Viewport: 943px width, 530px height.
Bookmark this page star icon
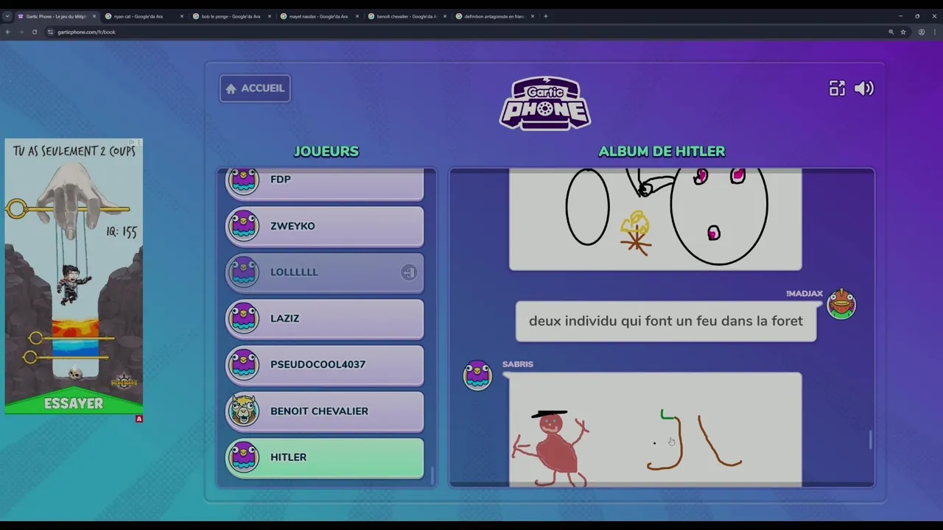tap(903, 32)
